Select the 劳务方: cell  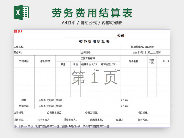coord(47,52)
